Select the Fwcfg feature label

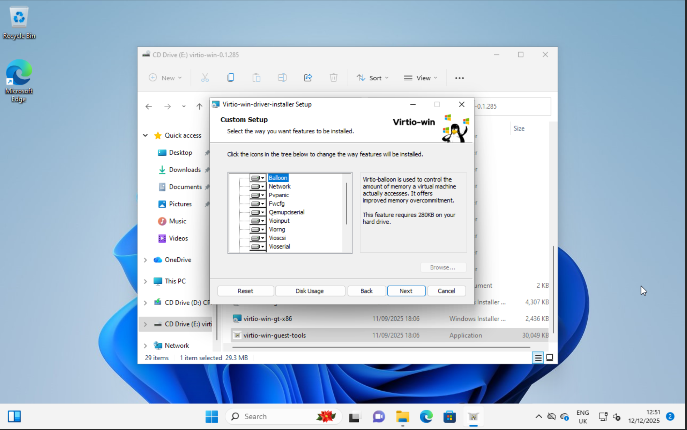277,204
